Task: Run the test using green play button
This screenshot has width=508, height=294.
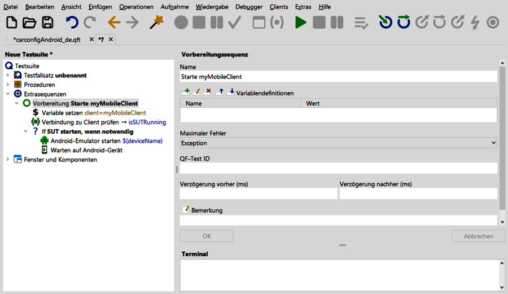Action: [301, 23]
